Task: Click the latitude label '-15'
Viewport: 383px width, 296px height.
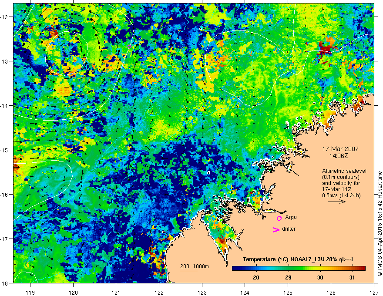Action: [4, 150]
